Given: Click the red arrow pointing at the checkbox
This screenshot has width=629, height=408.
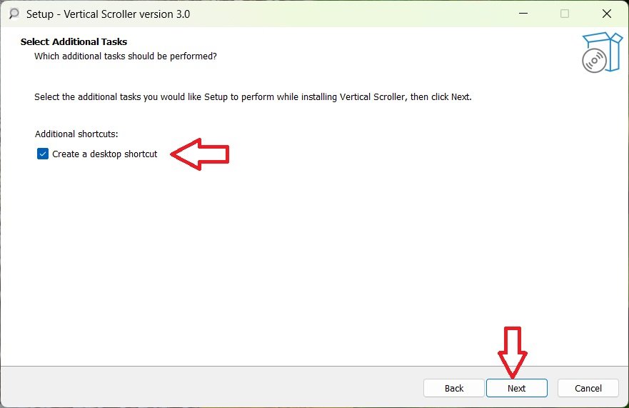Looking at the screenshot, I should tap(200, 154).
